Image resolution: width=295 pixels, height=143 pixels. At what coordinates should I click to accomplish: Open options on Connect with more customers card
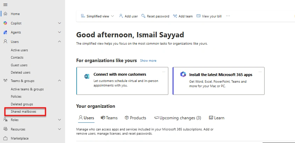point(164,72)
